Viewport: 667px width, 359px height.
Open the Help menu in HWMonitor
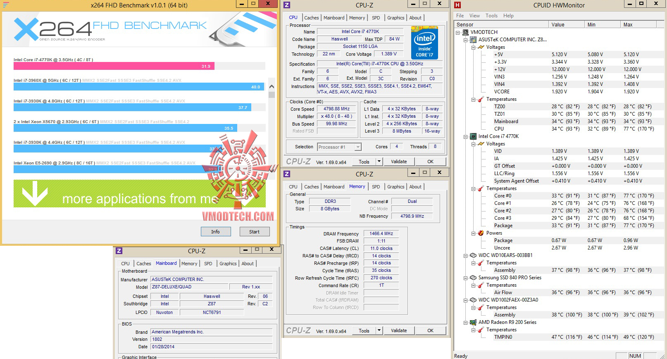tap(508, 16)
